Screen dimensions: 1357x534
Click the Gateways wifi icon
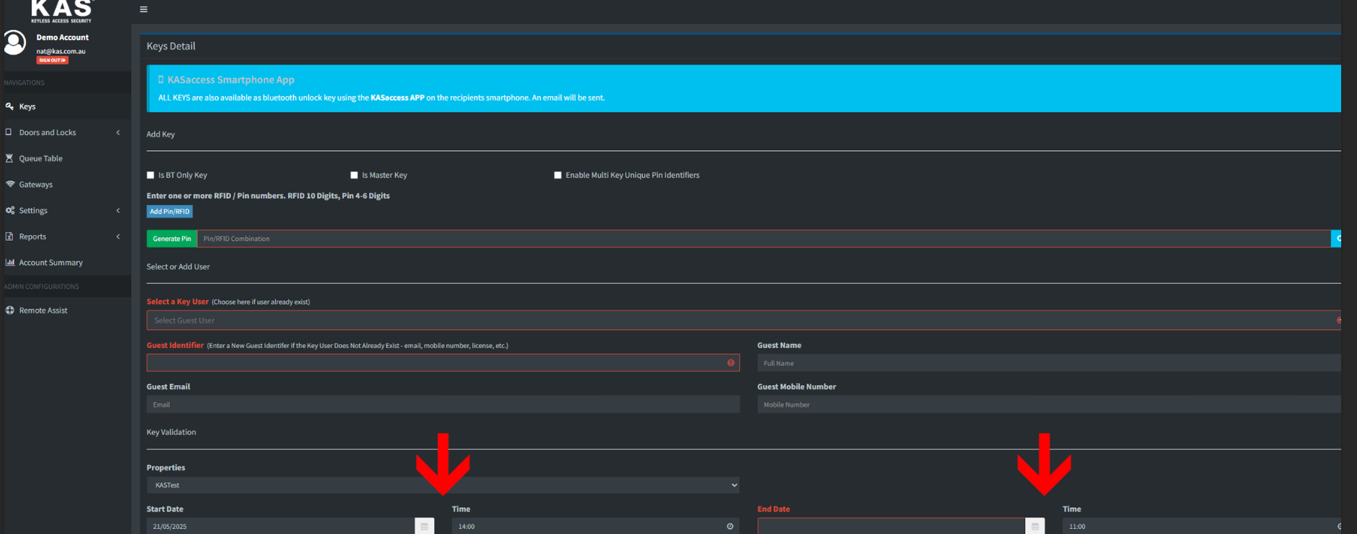[10, 184]
